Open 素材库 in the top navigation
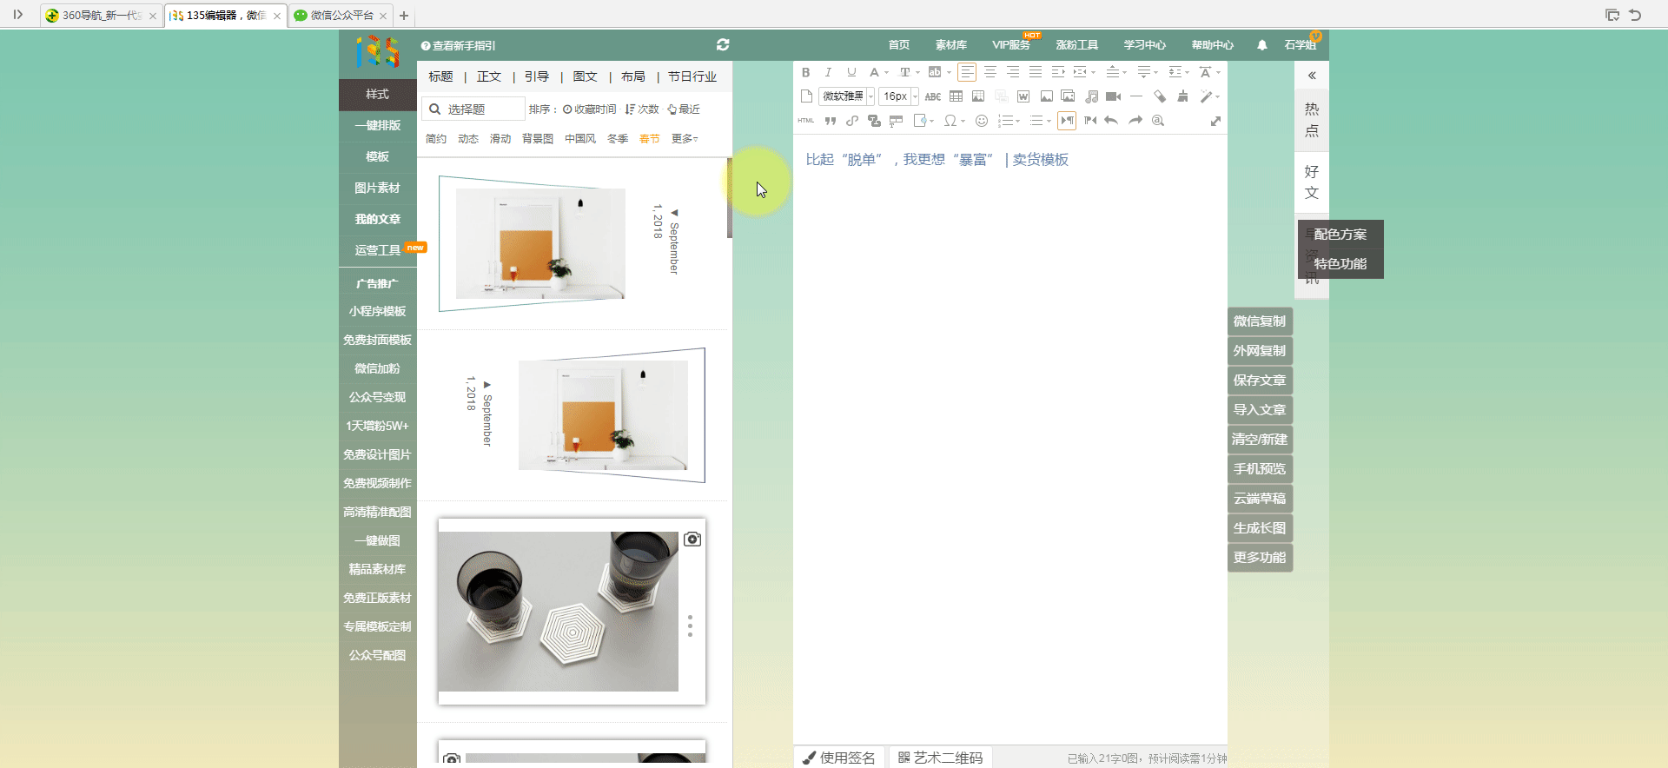The width and height of the screenshot is (1668, 768). point(950,45)
